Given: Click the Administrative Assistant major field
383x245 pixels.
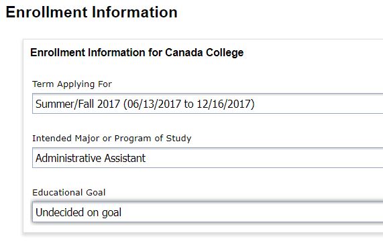Looking at the screenshot, I should pyautogui.click(x=208, y=158).
